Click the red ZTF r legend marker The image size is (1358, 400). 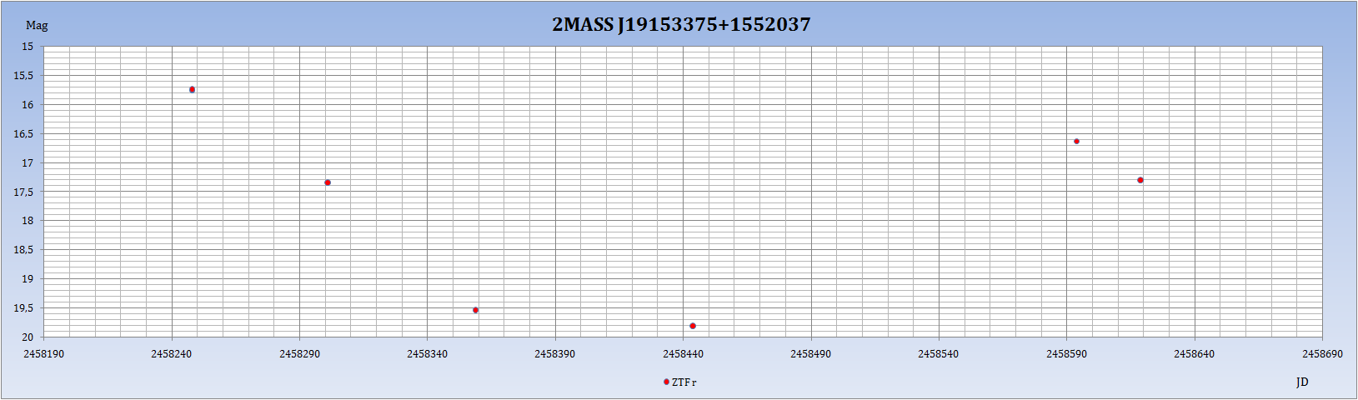pos(666,382)
